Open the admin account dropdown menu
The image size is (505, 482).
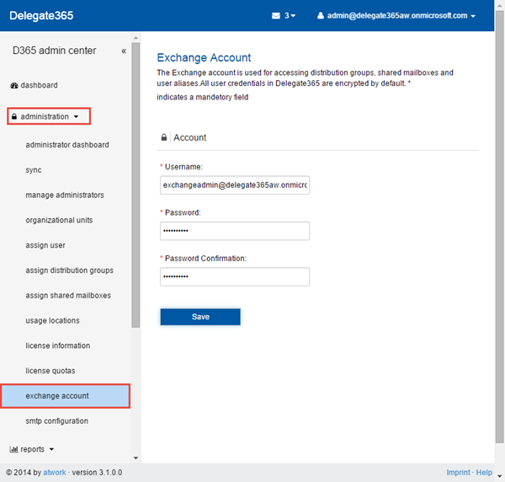(x=396, y=16)
